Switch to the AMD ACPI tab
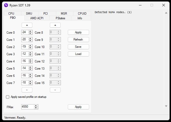The height and width of the screenshot is (122, 171). [x=37, y=18]
